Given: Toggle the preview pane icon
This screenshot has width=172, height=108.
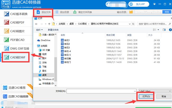Looking at the screenshot, I should [x=164, y=30].
